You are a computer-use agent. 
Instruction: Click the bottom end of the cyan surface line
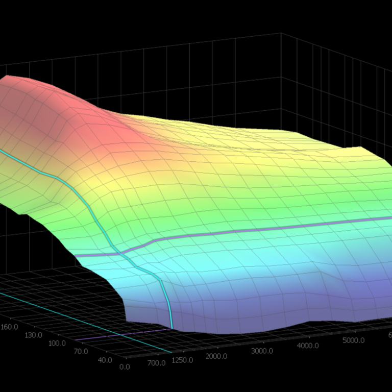(x=171, y=327)
